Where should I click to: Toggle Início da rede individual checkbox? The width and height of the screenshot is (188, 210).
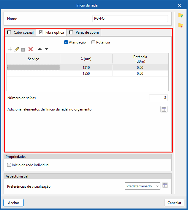pyautogui.click(x=9, y=165)
